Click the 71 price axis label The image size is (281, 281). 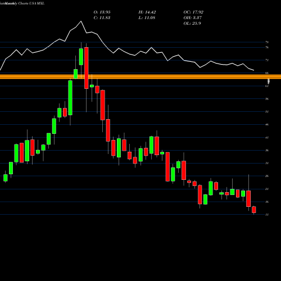pos(267,60)
